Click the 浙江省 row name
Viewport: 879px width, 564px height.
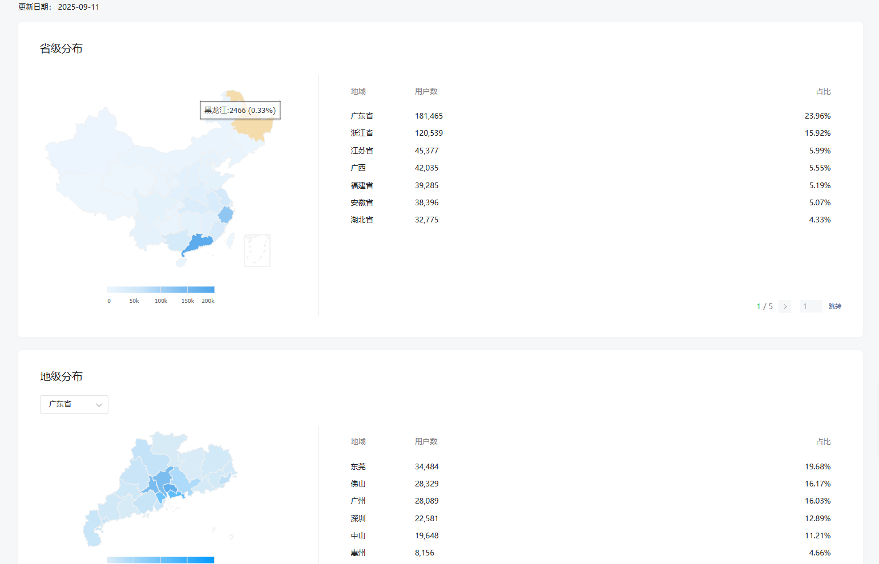pos(362,133)
